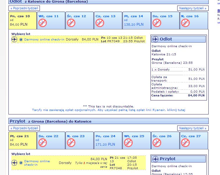Click the 171,20 PLN price on Pn, cze 24

pos(105,144)
